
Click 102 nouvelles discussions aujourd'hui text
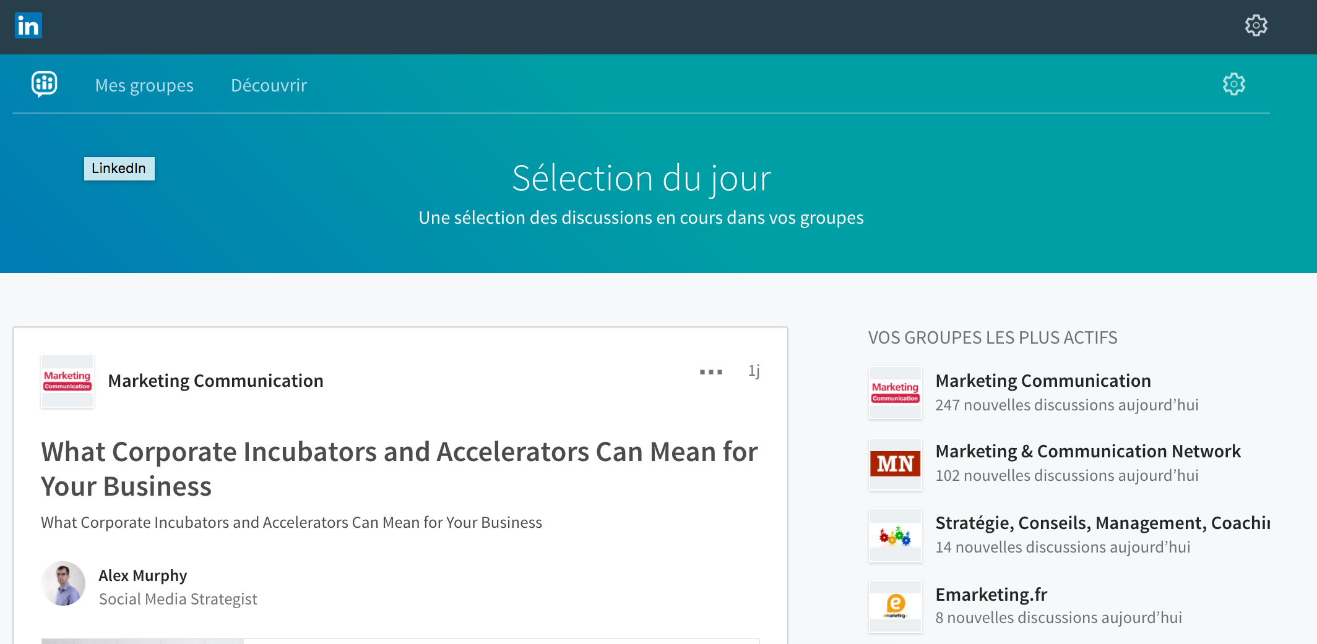coord(1067,475)
